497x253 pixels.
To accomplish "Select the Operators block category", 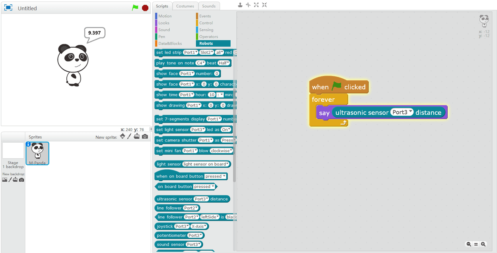I will point(208,36).
